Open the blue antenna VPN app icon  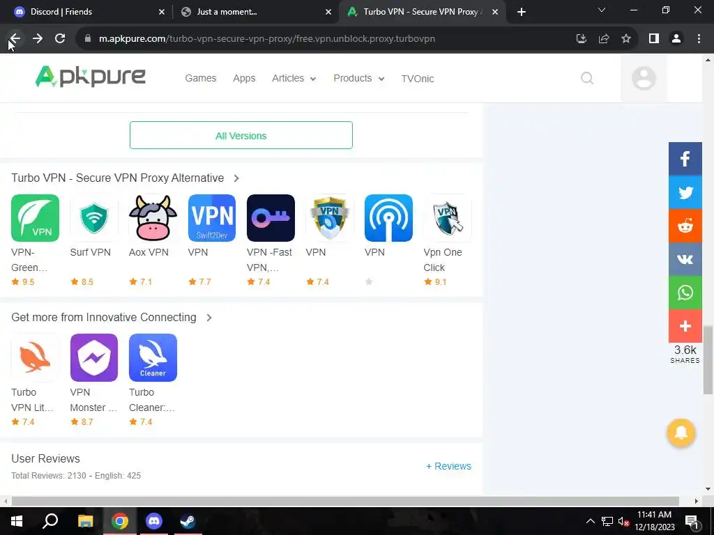[388, 218]
